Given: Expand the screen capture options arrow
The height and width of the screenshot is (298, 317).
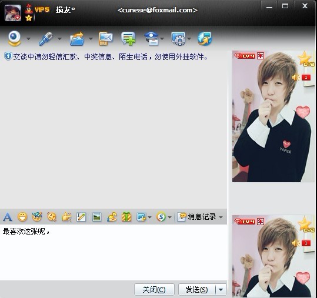Looking at the screenshot, I should [x=149, y=217].
